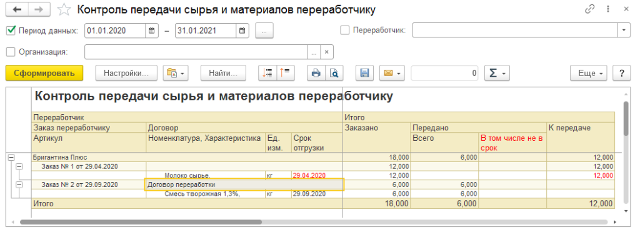The height and width of the screenshot is (230, 640).
Task: Click the В том числе не в срок header
Action: click(512, 143)
